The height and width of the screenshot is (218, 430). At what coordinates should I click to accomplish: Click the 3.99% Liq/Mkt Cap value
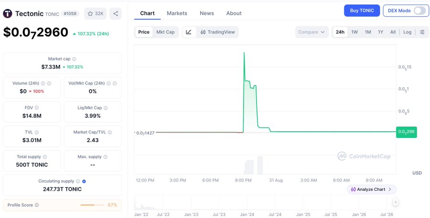(93, 116)
